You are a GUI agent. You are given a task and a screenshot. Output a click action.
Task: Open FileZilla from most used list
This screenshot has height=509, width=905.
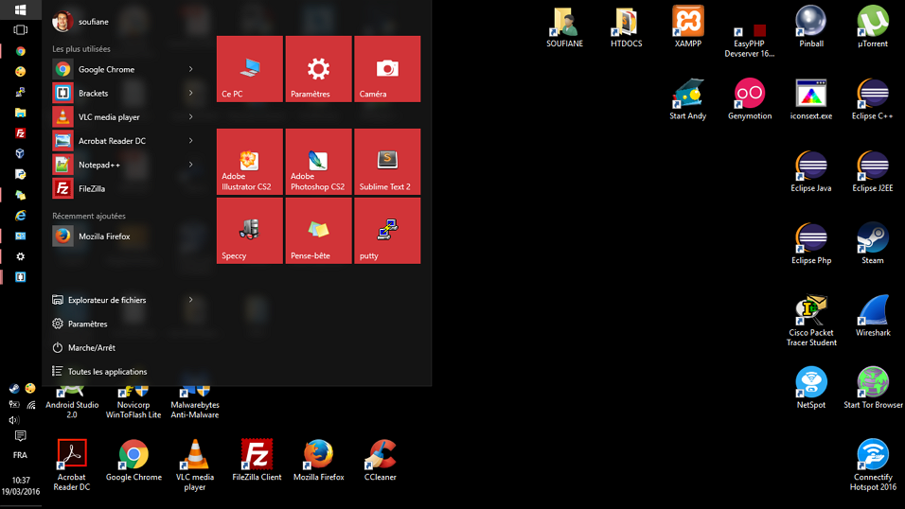124,188
